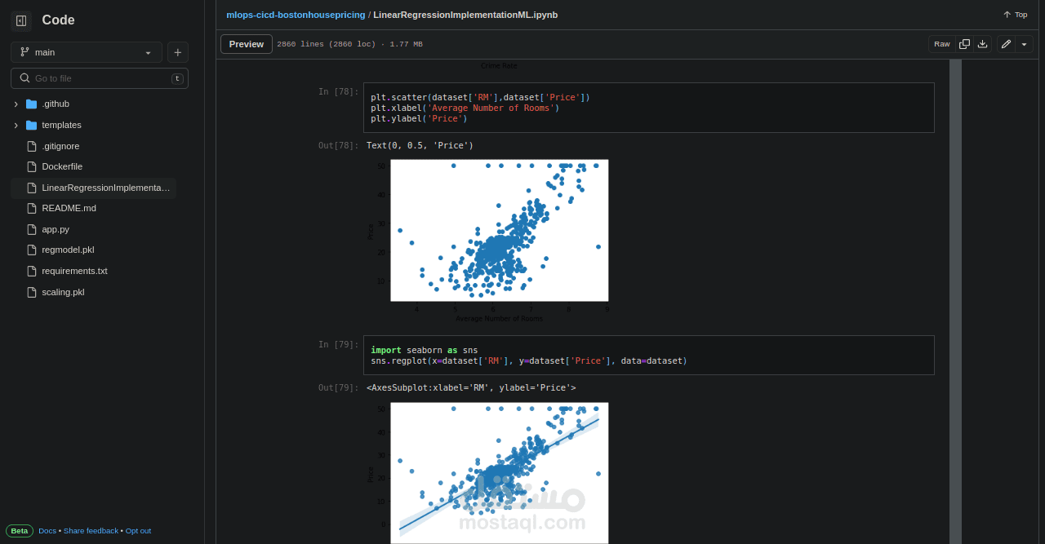This screenshot has width=1045, height=544.
Task: Open README.md in file tree
Action: 69,208
